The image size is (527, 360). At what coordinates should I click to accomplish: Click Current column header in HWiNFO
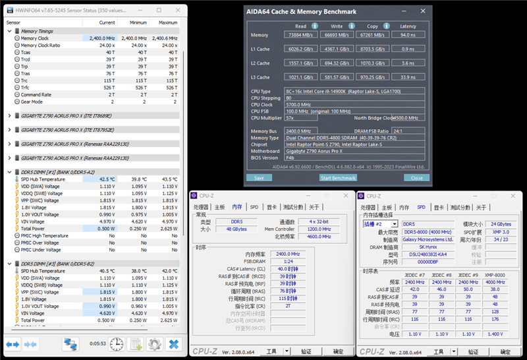[x=99, y=22]
